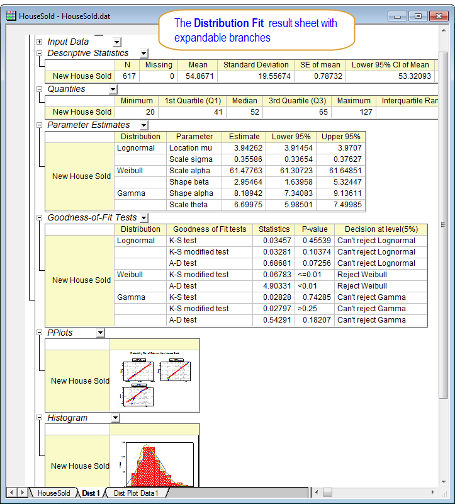The image size is (455, 504).
Task: Click the 3rd Quartile (Q3) column header
Action: click(x=297, y=101)
